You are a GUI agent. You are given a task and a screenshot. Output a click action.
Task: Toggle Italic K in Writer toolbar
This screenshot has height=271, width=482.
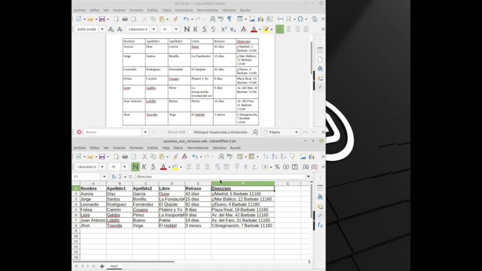click(196, 29)
